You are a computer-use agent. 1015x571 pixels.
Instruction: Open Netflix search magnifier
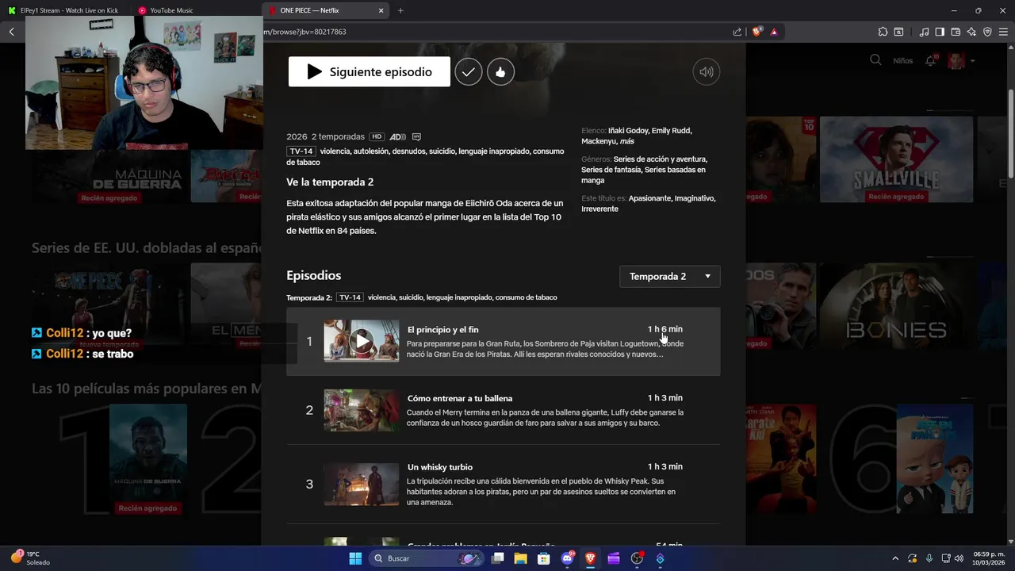tap(875, 60)
